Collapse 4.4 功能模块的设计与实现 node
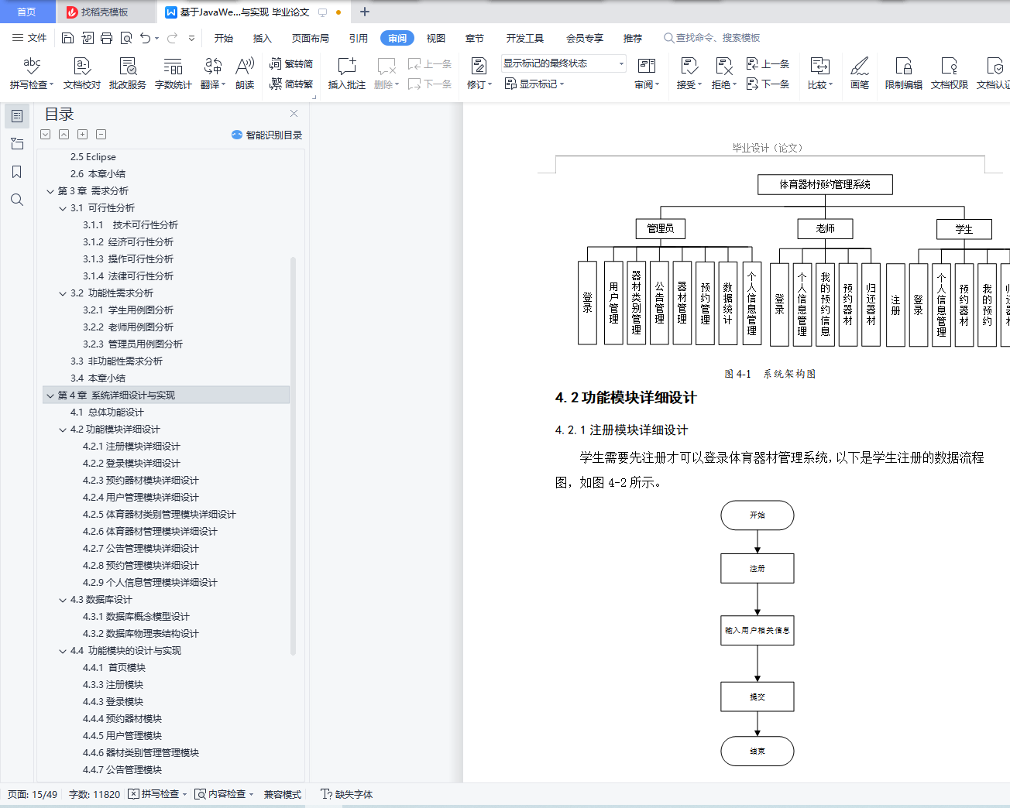The height and width of the screenshot is (808, 1010). point(63,651)
